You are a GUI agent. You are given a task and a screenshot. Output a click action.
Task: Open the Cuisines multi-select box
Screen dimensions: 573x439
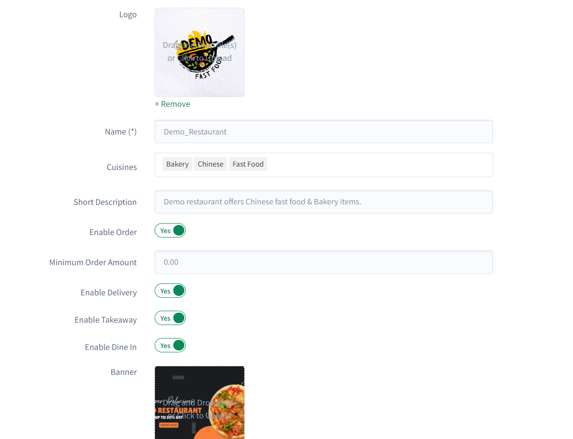click(x=324, y=165)
